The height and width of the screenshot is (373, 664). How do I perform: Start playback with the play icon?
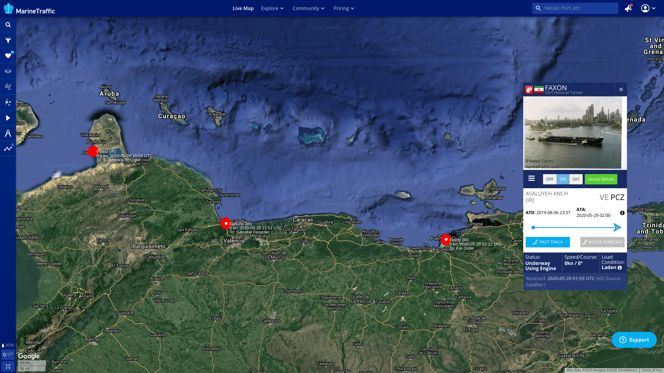pos(8,118)
